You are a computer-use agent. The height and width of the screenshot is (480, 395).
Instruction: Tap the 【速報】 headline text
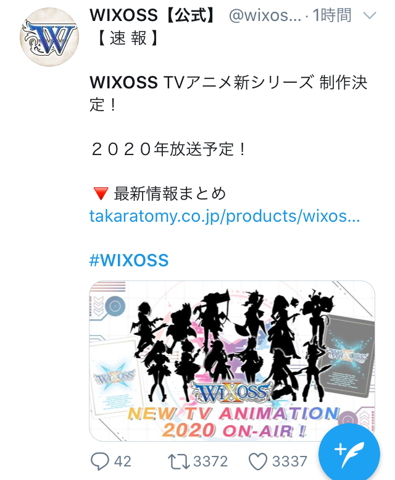(128, 38)
